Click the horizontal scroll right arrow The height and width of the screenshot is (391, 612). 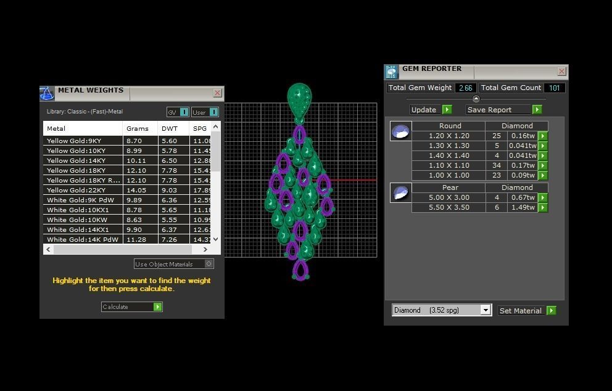205,249
